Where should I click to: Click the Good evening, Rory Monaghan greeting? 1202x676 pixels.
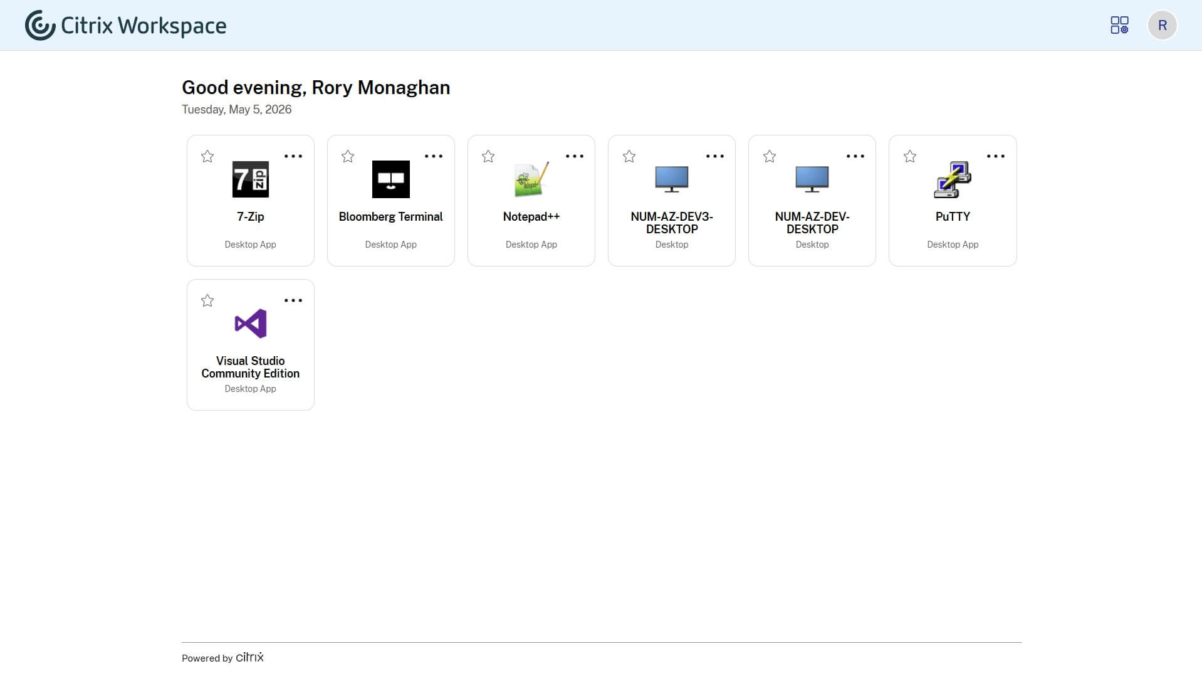pos(316,88)
